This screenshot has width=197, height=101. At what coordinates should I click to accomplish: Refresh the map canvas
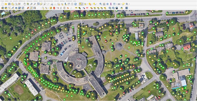point(75,4)
